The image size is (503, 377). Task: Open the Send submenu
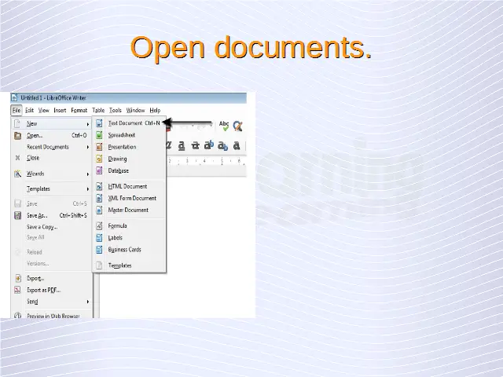(33, 302)
